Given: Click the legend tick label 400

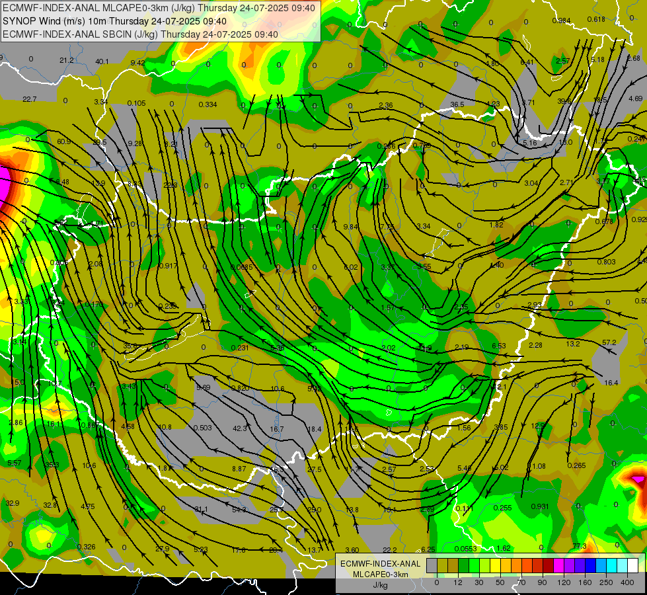Looking at the screenshot, I should point(627,582).
